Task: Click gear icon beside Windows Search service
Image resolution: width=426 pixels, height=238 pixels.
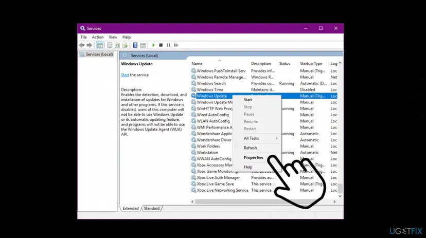Action: [193, 83]
